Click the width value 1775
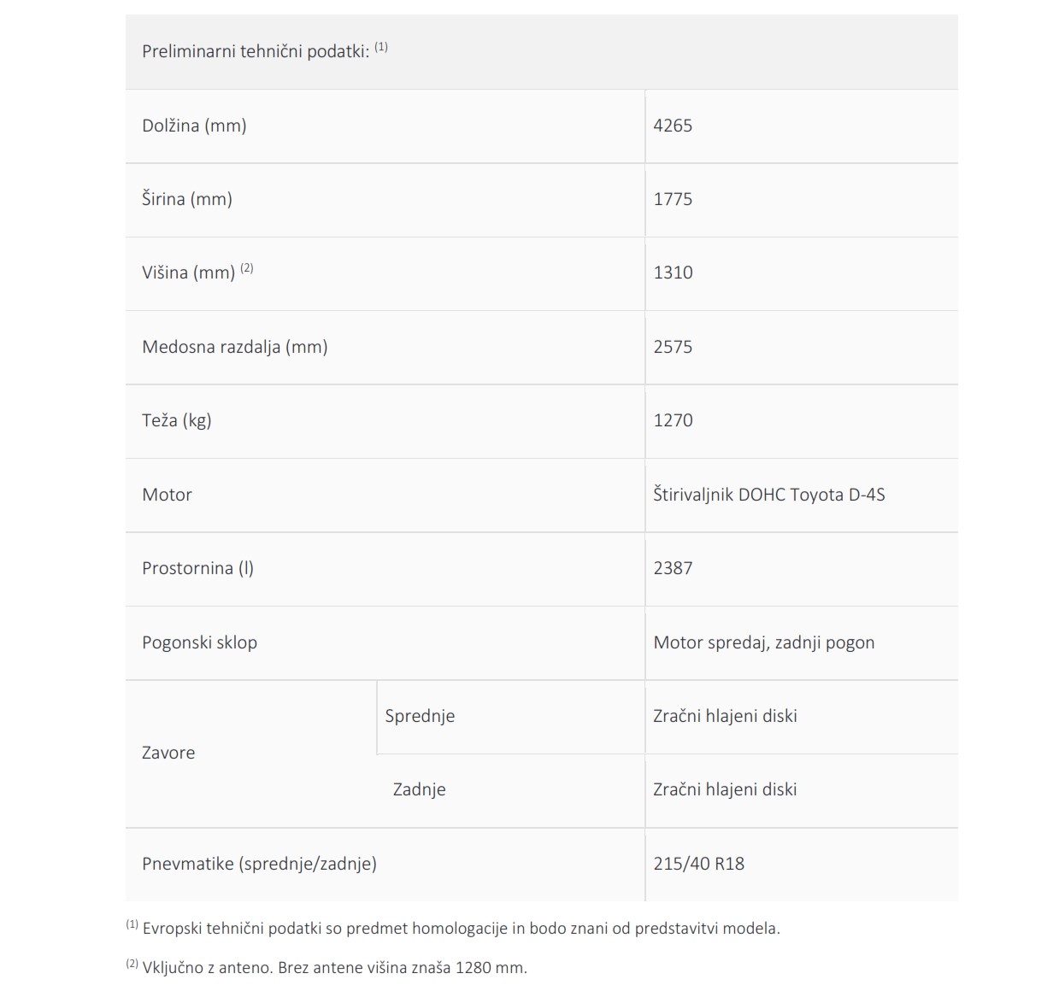 tap(673, 199)
